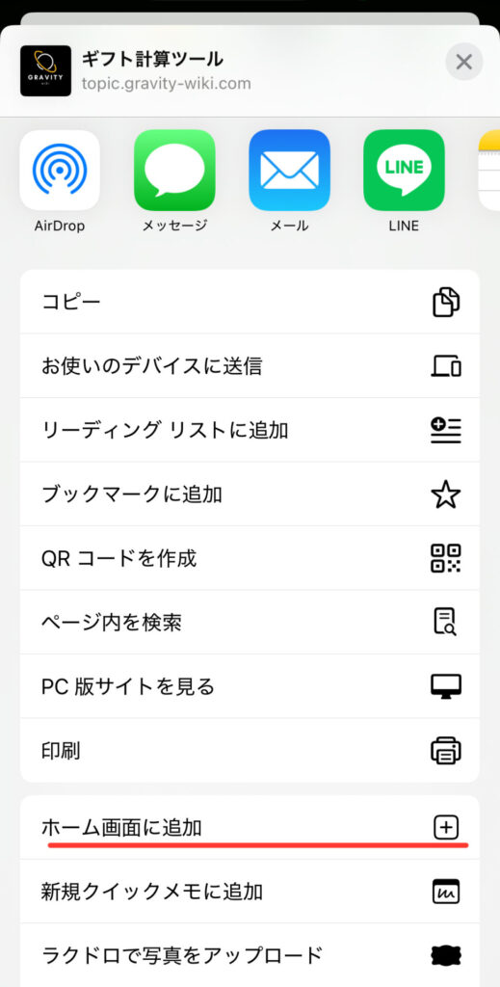Viewport: 500px width, 987px height.
Task: Click the star bookmark icon
Action: click(446, 494)
